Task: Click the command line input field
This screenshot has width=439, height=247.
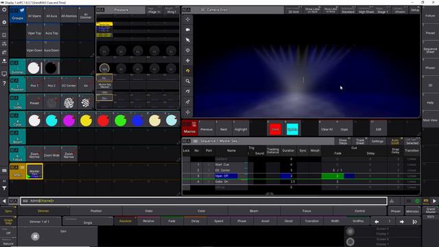Action: [x=204, y=201]
